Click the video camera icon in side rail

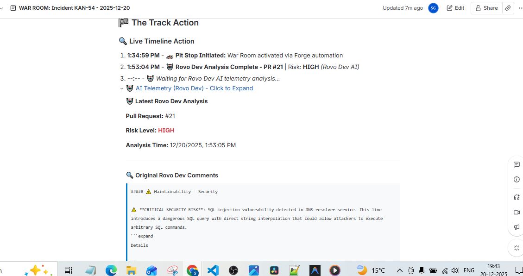517,213
